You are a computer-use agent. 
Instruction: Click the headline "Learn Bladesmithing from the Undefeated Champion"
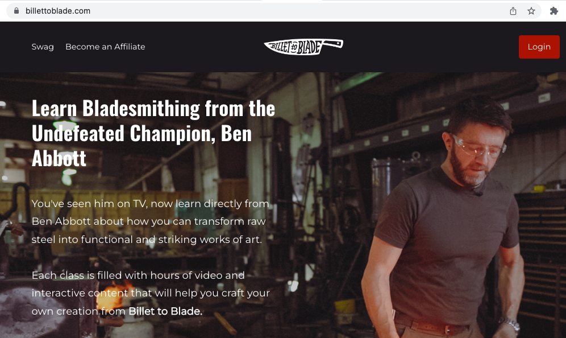(153, 133)
